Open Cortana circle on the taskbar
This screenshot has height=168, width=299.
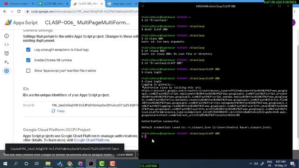pos(26,164)
